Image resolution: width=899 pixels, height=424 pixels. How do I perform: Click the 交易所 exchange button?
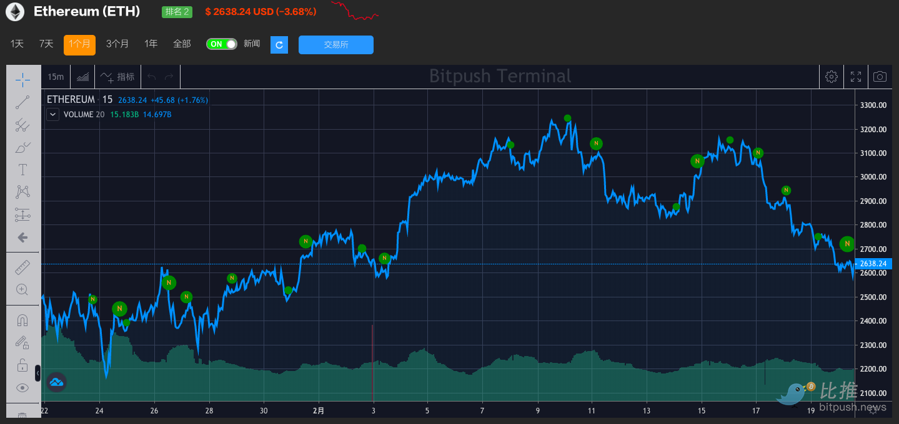tap(335, 44)
